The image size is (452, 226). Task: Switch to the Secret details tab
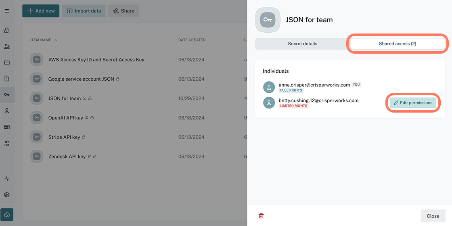[302, 44]
